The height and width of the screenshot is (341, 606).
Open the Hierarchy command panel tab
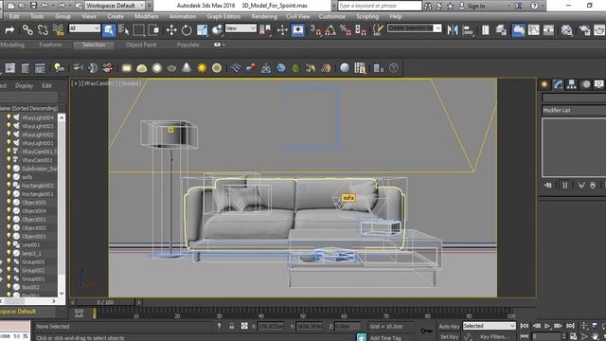[x=571, y=84]
